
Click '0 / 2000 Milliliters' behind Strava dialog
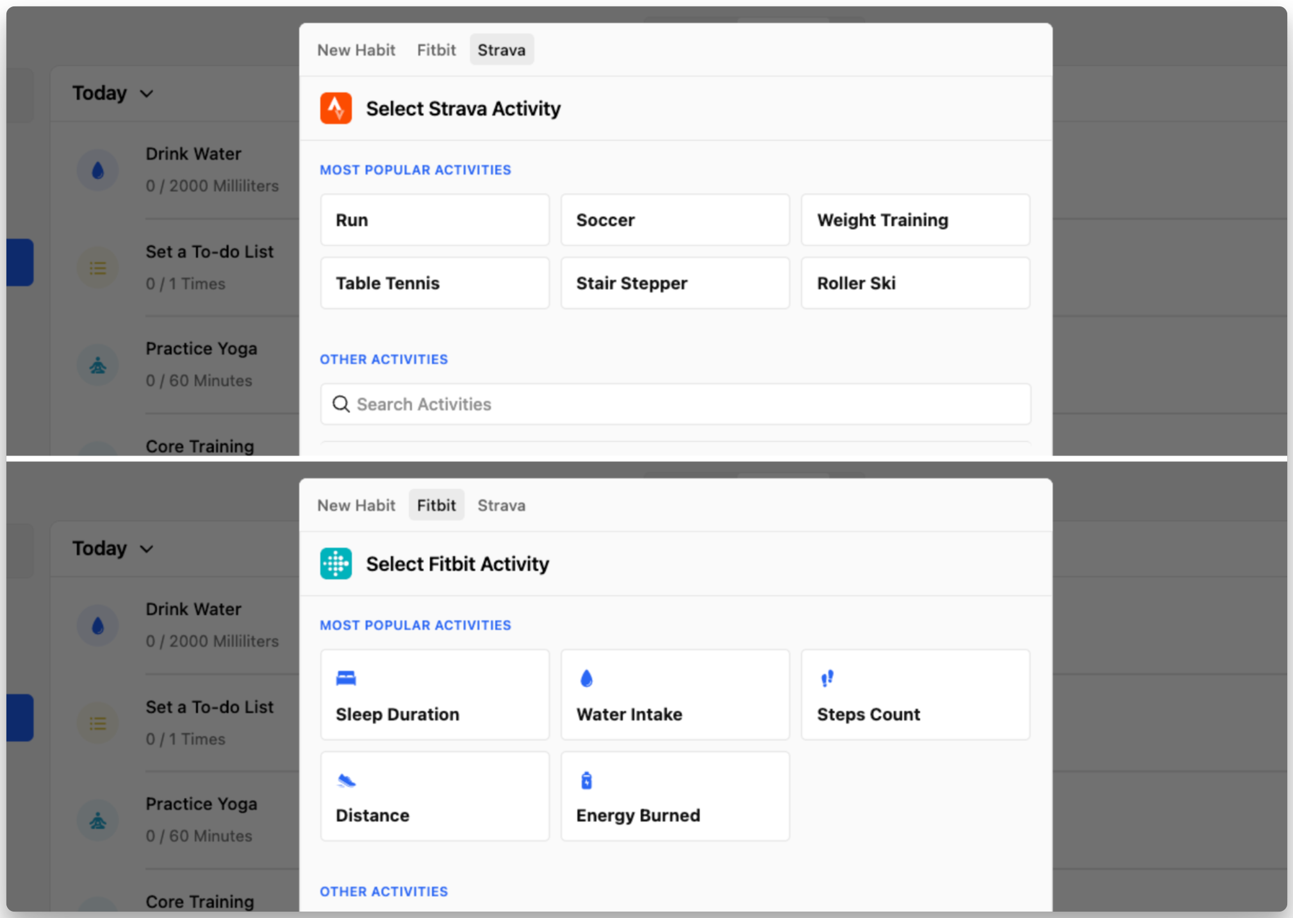point(212,186)
